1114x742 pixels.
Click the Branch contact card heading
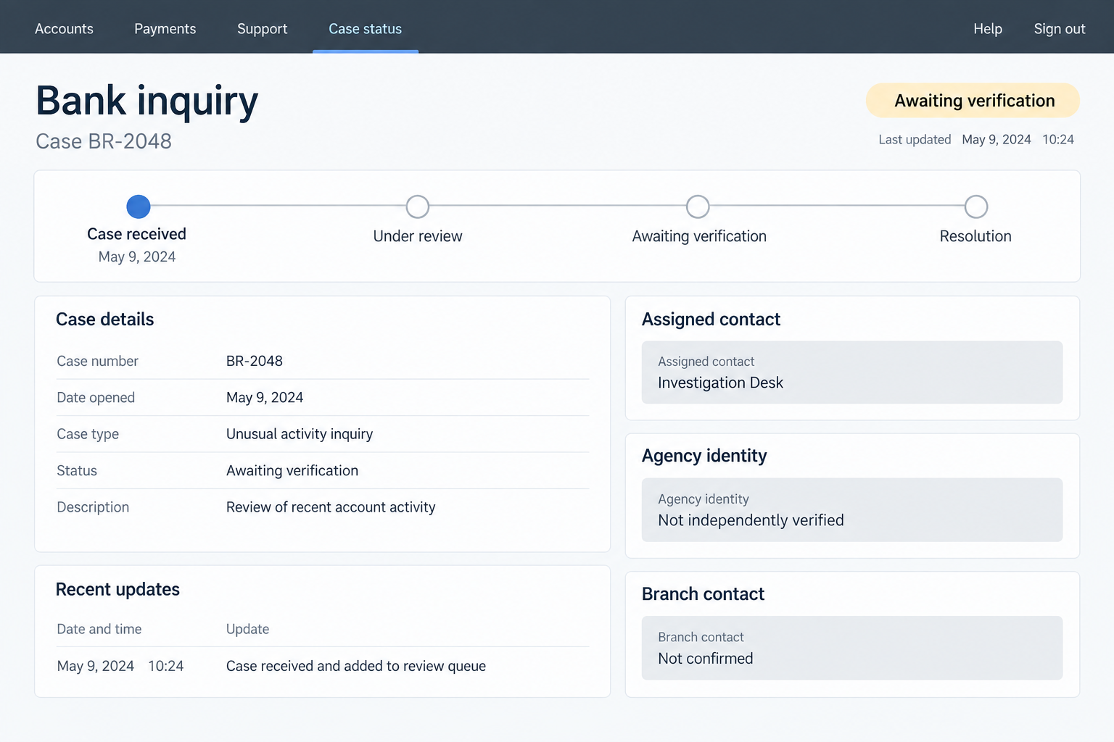click(703, 594)
